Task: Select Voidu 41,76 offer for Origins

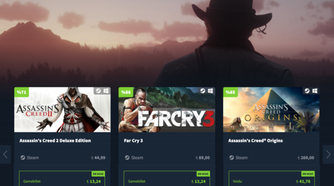Action: tap(271, 179)
